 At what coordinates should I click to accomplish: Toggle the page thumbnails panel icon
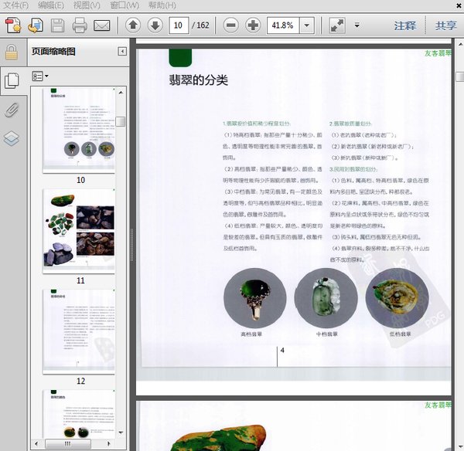coord(12,80)
